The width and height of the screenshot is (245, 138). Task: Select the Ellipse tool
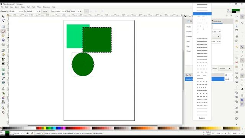tap(3, 31)
